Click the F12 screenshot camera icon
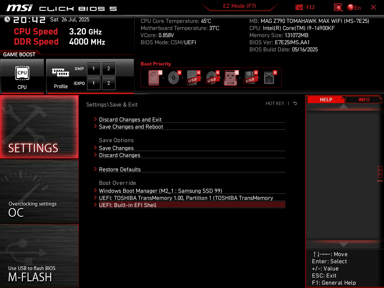 [299, 7]
